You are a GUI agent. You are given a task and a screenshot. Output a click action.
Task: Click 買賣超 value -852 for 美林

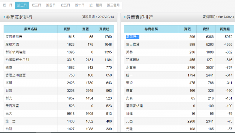pos(229,52)
